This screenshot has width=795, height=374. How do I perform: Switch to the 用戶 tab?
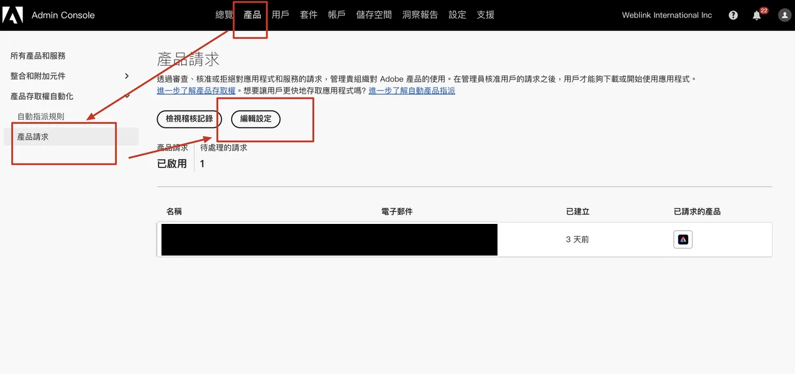[x=280, y=15]
